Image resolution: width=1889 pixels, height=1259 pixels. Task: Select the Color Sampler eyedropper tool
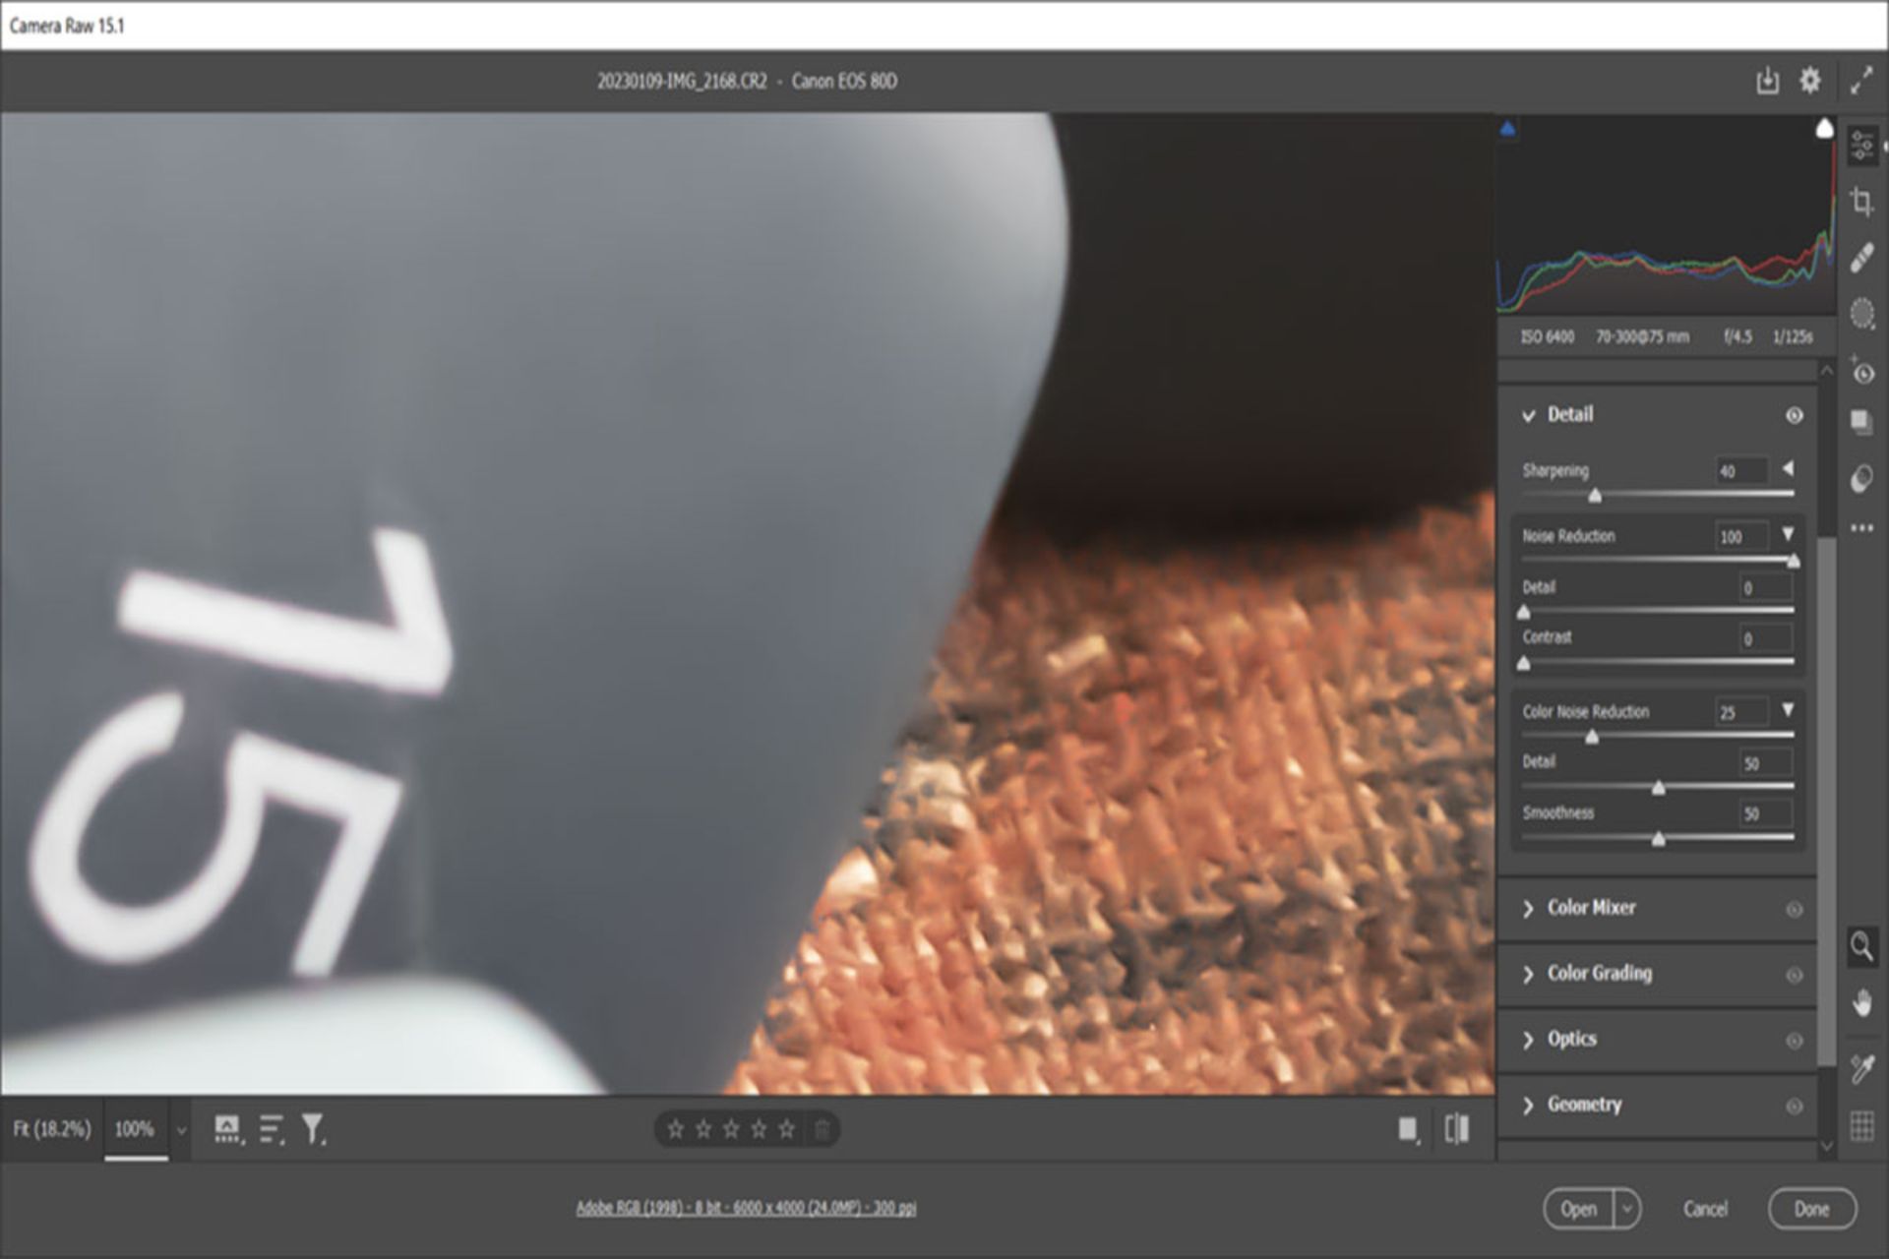pyautogui.click(x=1861, y=1068)
